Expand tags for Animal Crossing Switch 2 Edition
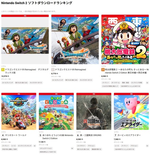The image size is (150, 155). click(x=72, y=149)
